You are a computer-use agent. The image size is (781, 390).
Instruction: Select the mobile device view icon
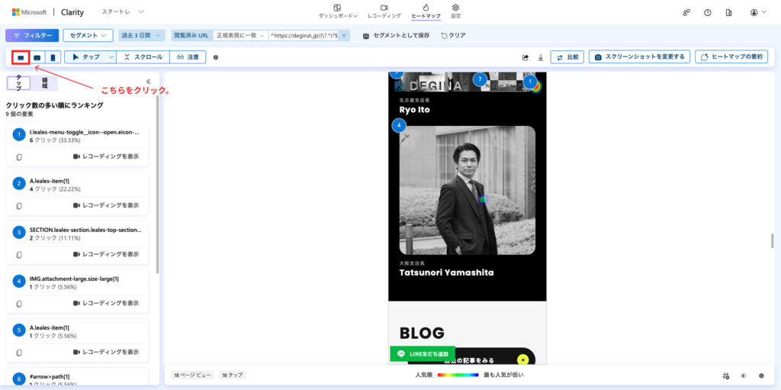point(53,57)
